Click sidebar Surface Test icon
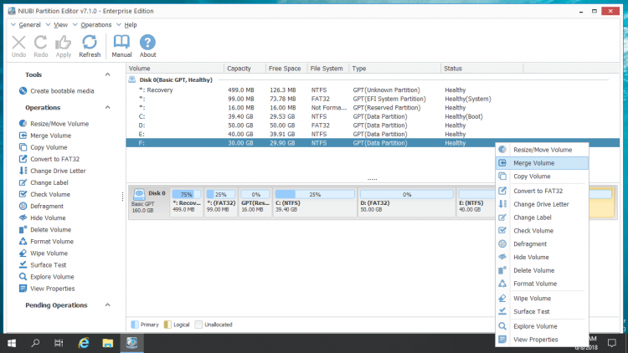Image resolution: width=628 pixels, height=353 pixels. [x=23, y=265]
